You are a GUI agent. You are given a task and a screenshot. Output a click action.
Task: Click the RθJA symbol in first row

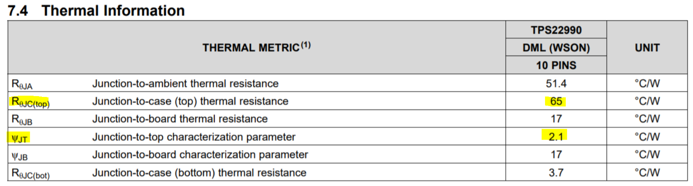point(22,85)
